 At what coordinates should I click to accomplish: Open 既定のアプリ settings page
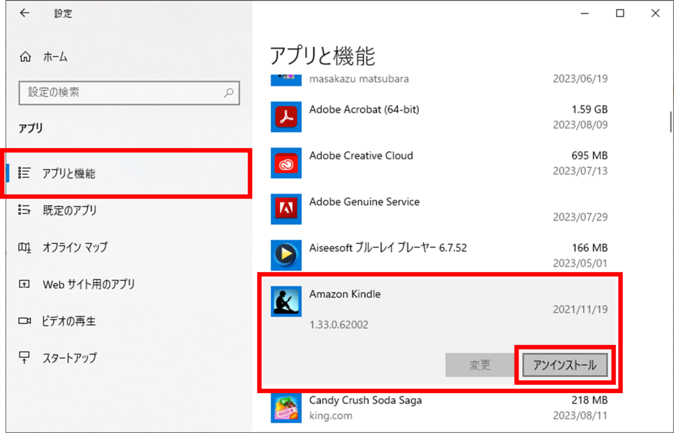(129, 210)
